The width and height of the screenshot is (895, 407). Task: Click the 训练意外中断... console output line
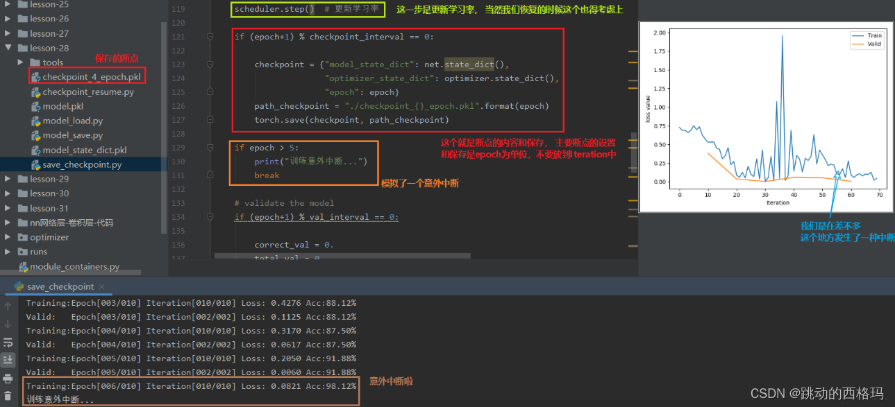tap(60, 400)
